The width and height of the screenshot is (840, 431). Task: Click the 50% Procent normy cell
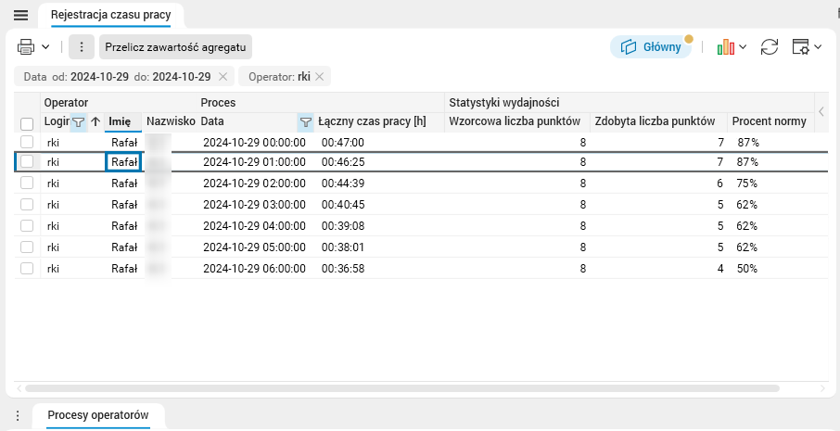[x=746, y=269]
